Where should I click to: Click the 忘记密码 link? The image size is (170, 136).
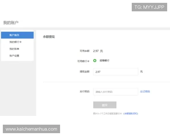coord(145,92)
